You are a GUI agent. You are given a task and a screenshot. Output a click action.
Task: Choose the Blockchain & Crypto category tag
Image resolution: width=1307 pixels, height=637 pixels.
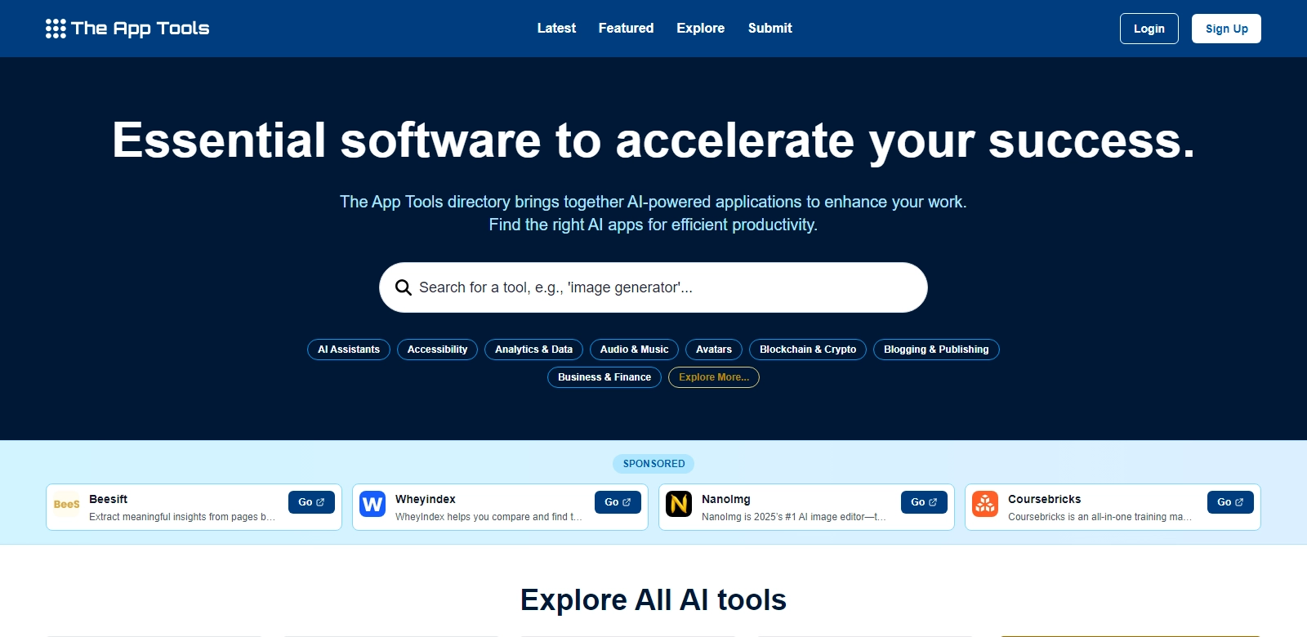pos(807,350)
